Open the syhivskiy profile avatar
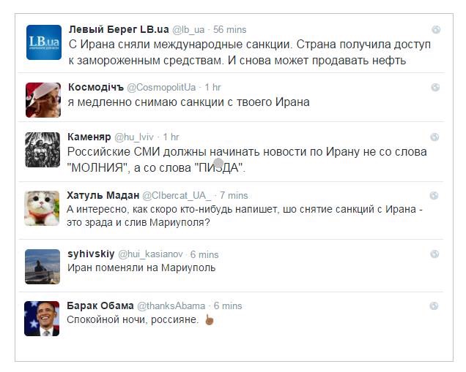The width and height of the screenshot is (466, 372). pyautogui.click(x=42, y=267)
